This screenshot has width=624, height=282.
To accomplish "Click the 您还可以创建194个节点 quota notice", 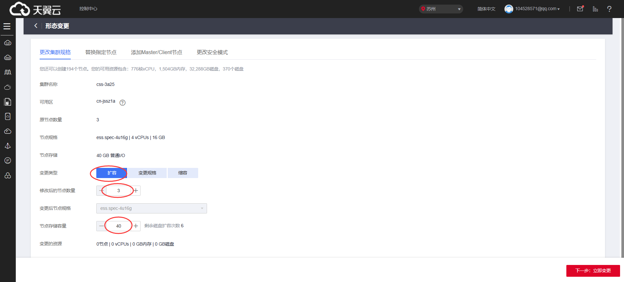I will click(142, 69).
